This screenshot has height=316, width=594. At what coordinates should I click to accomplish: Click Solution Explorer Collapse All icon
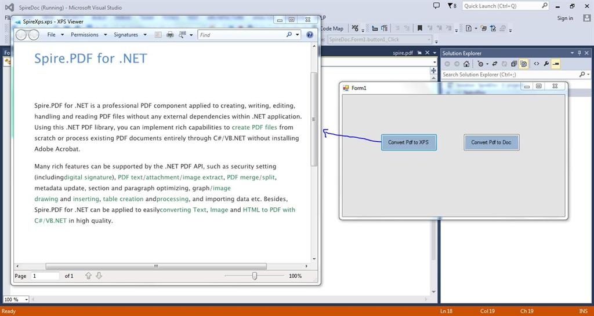click(514, 64)
